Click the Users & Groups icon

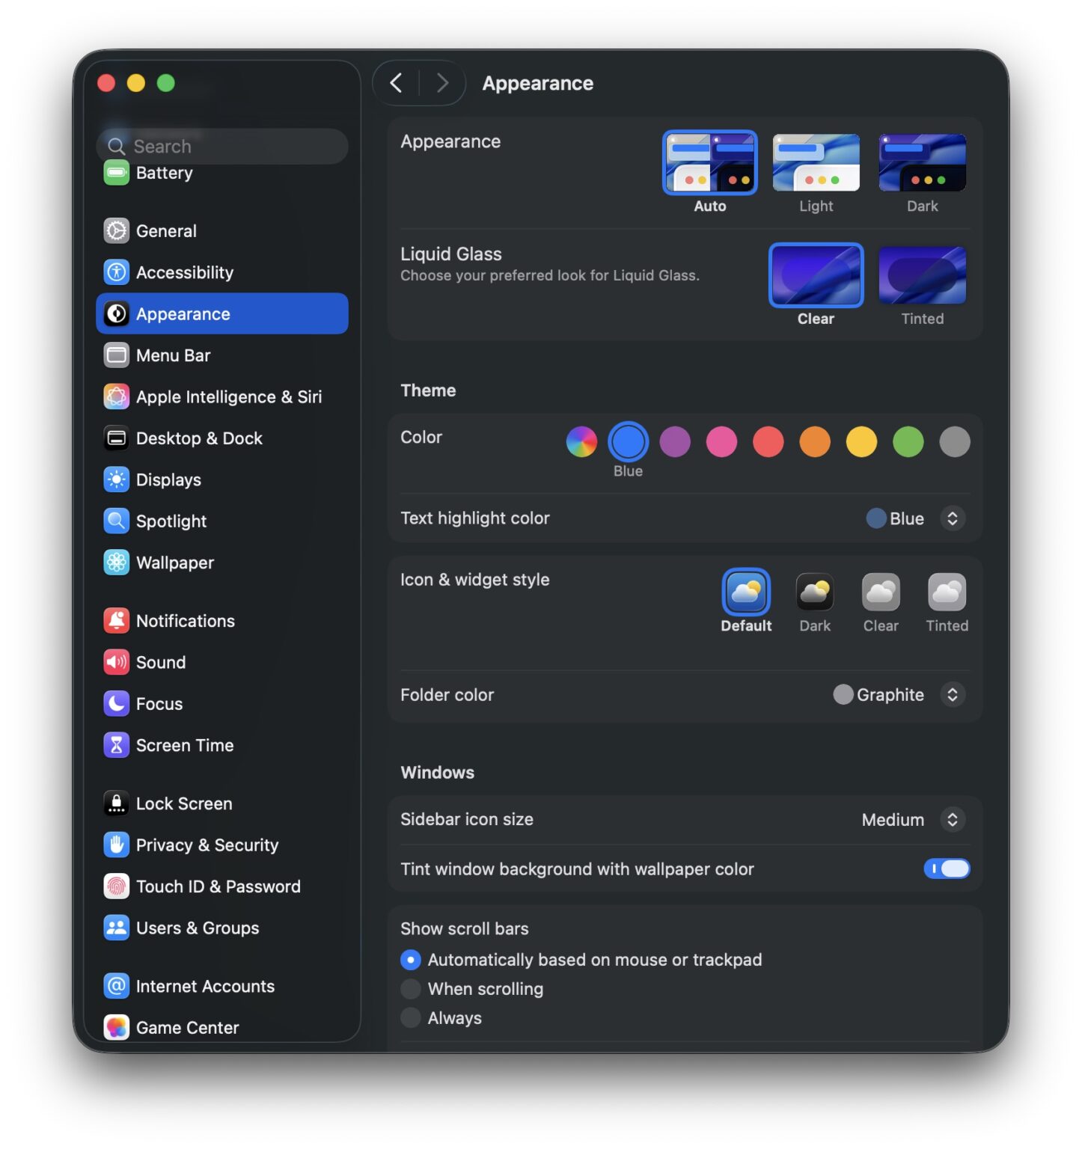tap(116, 928)
